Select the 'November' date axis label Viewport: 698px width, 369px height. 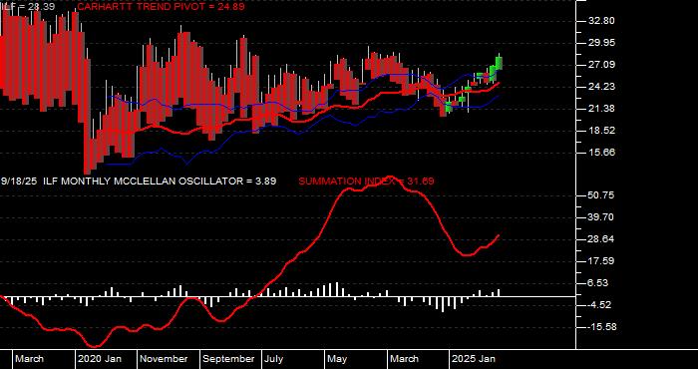(165, 359)
